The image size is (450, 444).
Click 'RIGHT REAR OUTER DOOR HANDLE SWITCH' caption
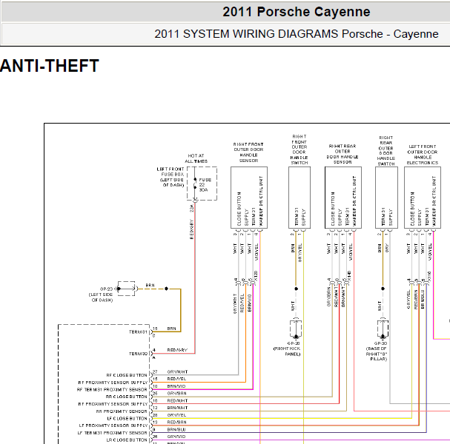pos(386,151)
